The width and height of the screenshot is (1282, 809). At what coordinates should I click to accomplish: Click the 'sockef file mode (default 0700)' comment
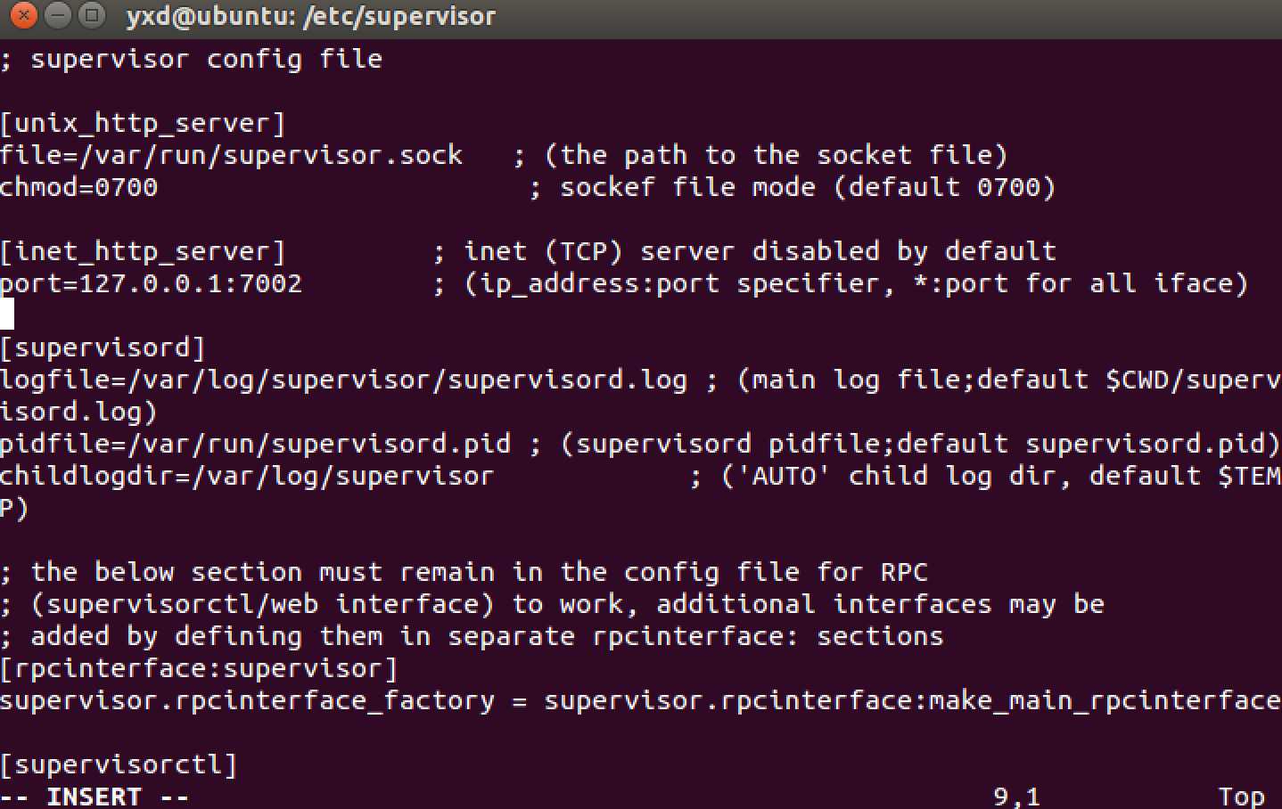pyautogui.click(x=808, y=187)
